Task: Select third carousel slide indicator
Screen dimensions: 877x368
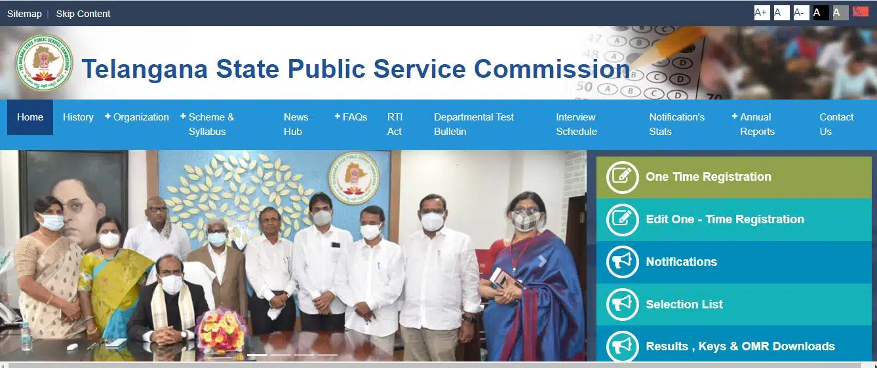Action: coord(304,355)
